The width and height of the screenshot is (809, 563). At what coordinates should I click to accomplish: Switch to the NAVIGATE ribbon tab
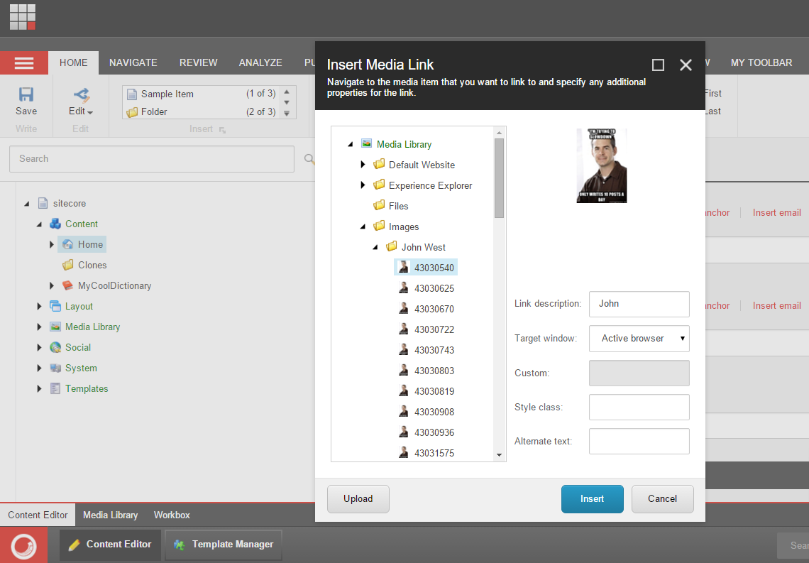[x=133, y=62]
